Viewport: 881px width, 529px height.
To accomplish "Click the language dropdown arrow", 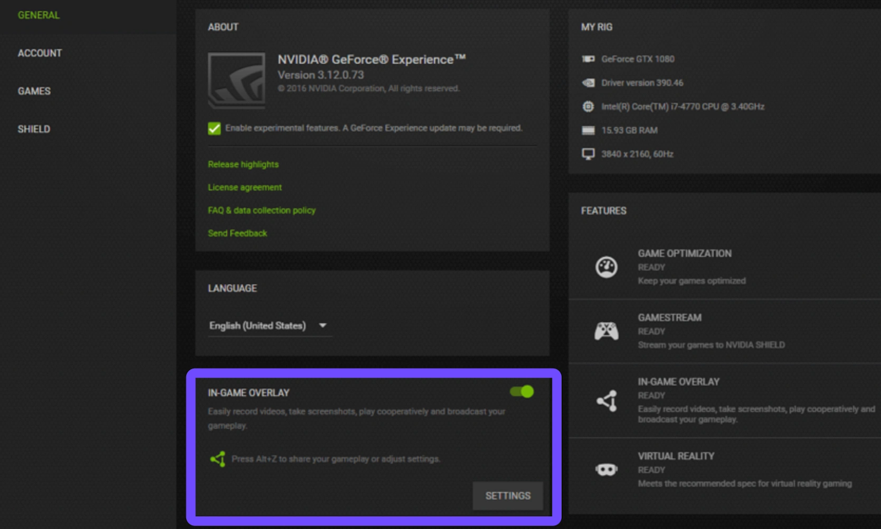I will pos(323,326).
